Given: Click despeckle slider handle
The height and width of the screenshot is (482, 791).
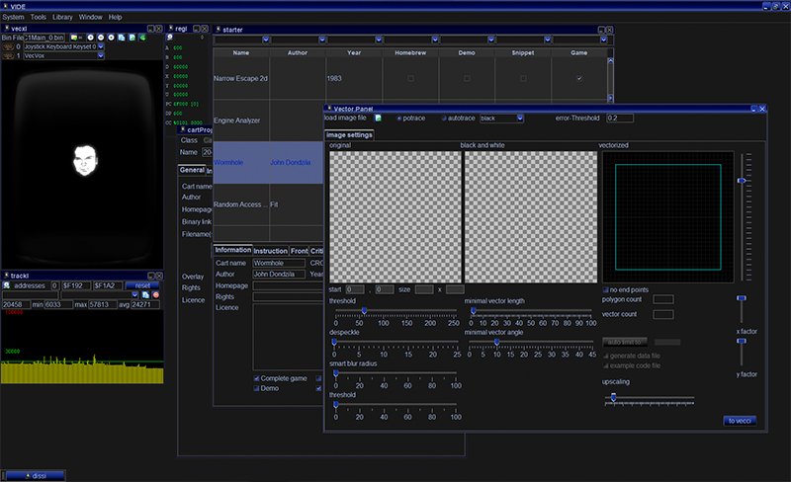Looking at the screenshot, I should coord(334,343).
